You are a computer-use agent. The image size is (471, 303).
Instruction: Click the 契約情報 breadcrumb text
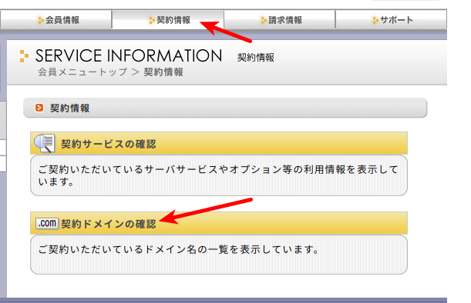[163, 72]
